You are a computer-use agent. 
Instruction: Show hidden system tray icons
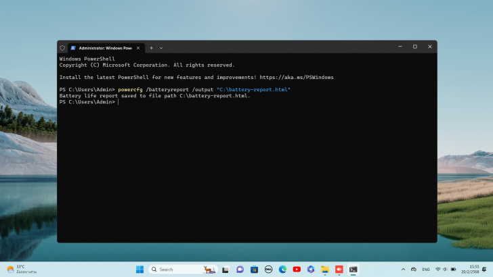[x=403, y=269]
